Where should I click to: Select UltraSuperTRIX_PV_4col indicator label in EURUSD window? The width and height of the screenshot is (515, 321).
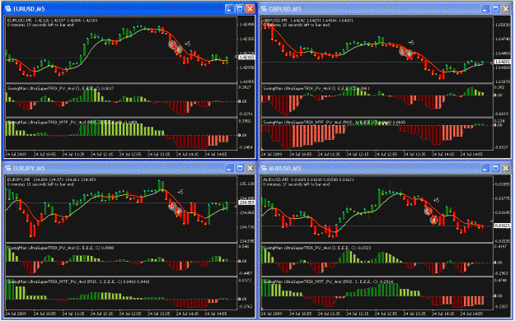(x=60, y=88)
